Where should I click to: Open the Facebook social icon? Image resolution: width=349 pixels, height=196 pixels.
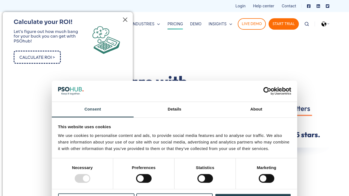(309, 6)
